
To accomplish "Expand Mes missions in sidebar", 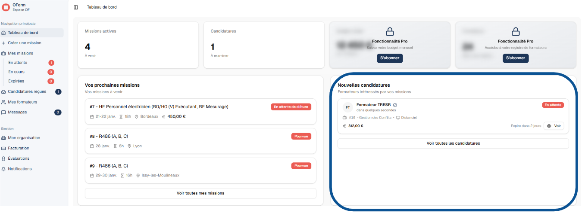I will pos(20,53).
